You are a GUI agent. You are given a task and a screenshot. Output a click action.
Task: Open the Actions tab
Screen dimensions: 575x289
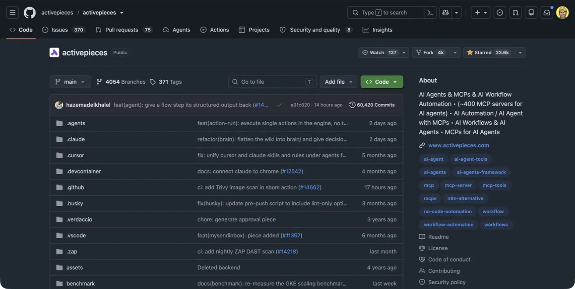coord(215,30)
